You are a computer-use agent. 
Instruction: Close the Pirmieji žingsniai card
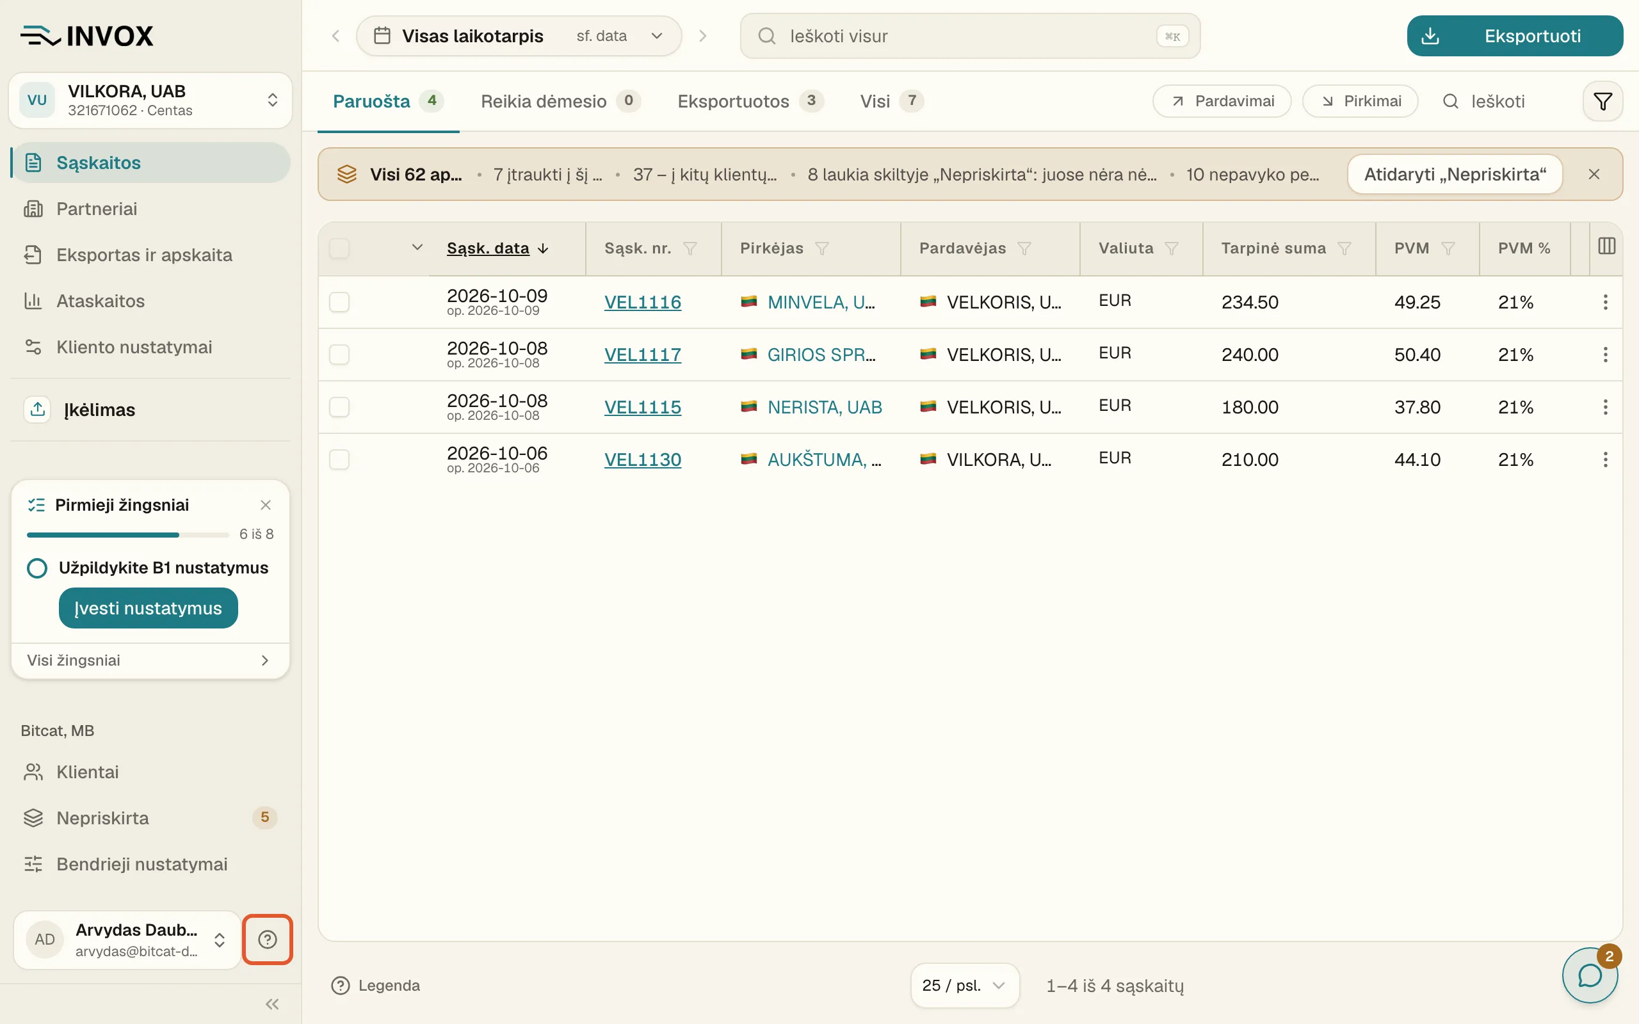(x=266, y=504)
